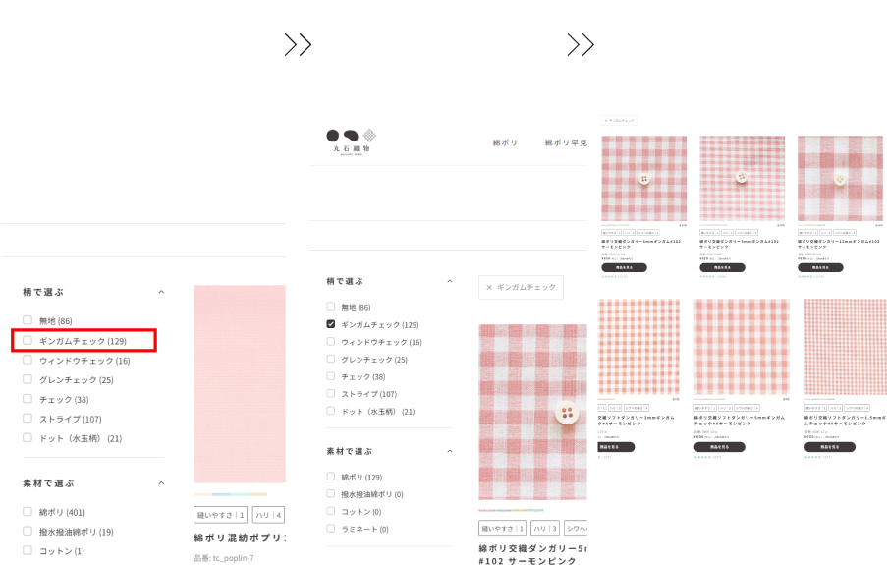
Task: Select the 撥水撥油綿ポリ (19) checkbox
Action: [x=28, y=532]
